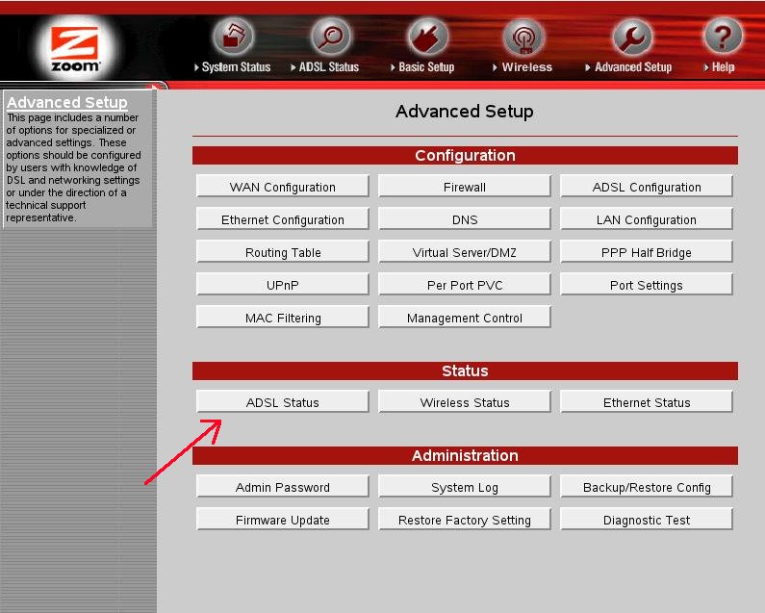The image size is (765, 613).
Task: Go to System Status menu label
Action: (x=236, y=67)
